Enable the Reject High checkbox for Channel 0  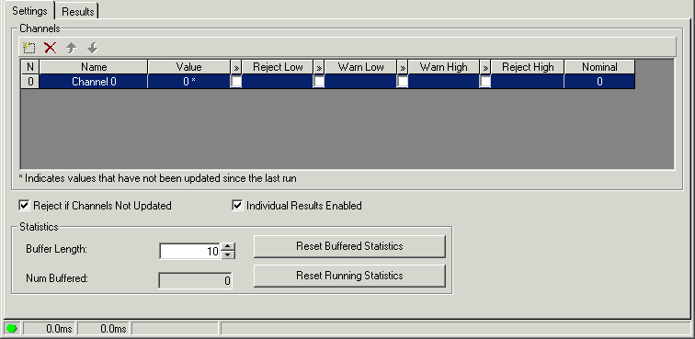pos(484,82)
